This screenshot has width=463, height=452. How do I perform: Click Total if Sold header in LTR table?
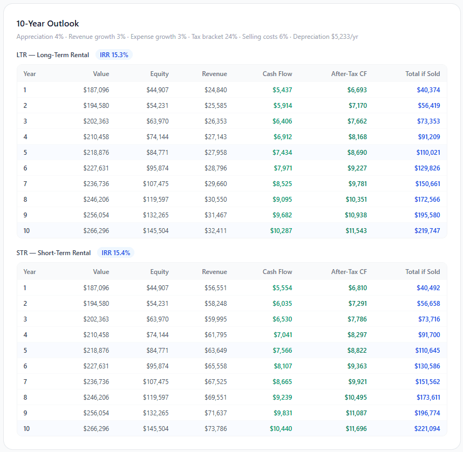[x=423, y=74]
